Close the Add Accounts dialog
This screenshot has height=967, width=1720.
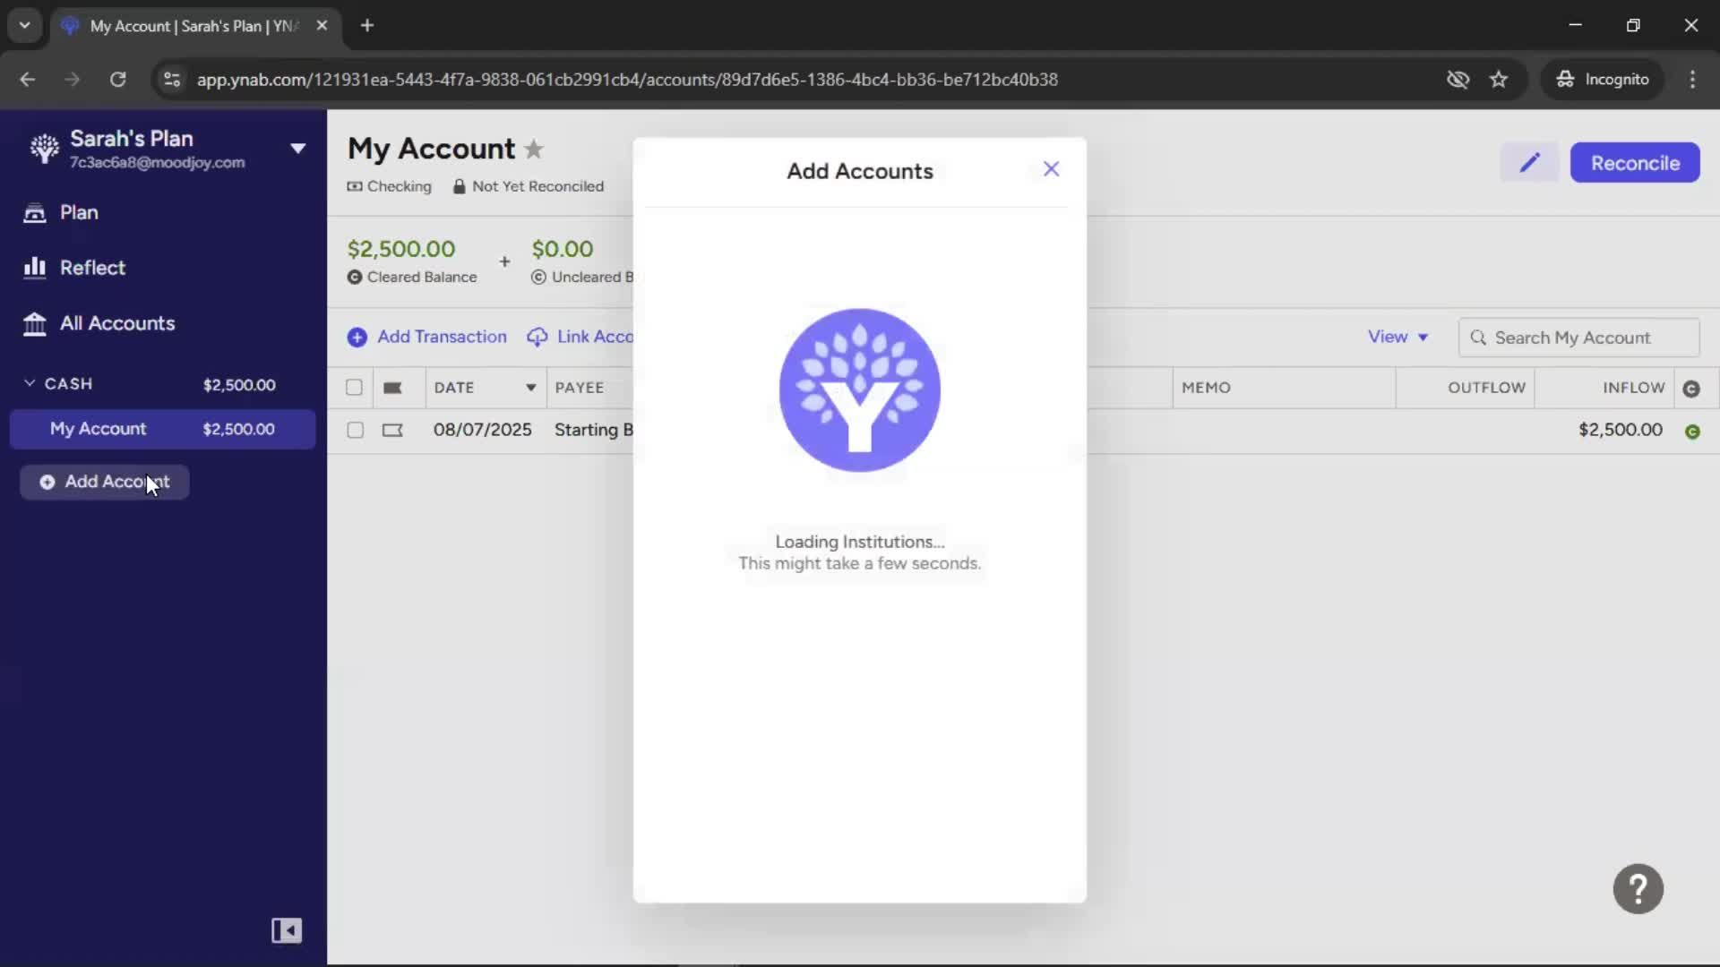1051,169
